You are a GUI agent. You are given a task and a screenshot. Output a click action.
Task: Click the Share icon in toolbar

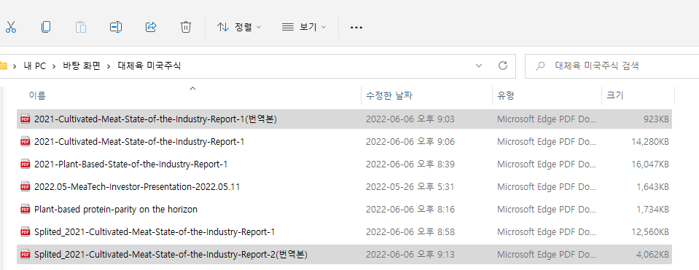pyautogui.click(x=151, y=27)
